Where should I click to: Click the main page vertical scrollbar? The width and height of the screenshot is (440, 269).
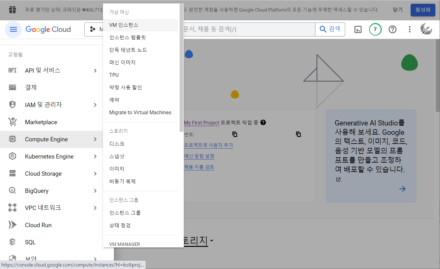point(438,75)
